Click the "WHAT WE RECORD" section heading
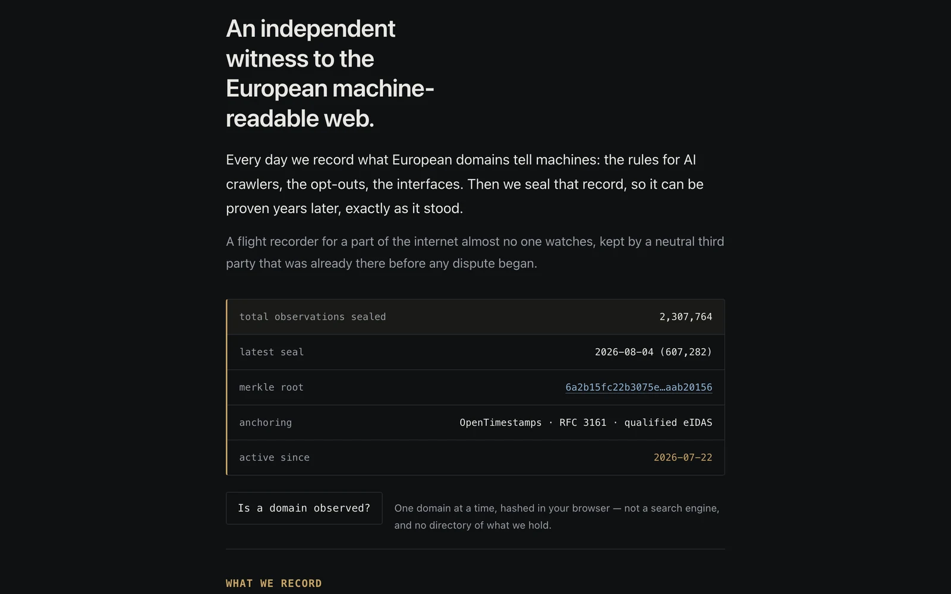The width and height of the screenshot is (951, 594). (273, 583)
